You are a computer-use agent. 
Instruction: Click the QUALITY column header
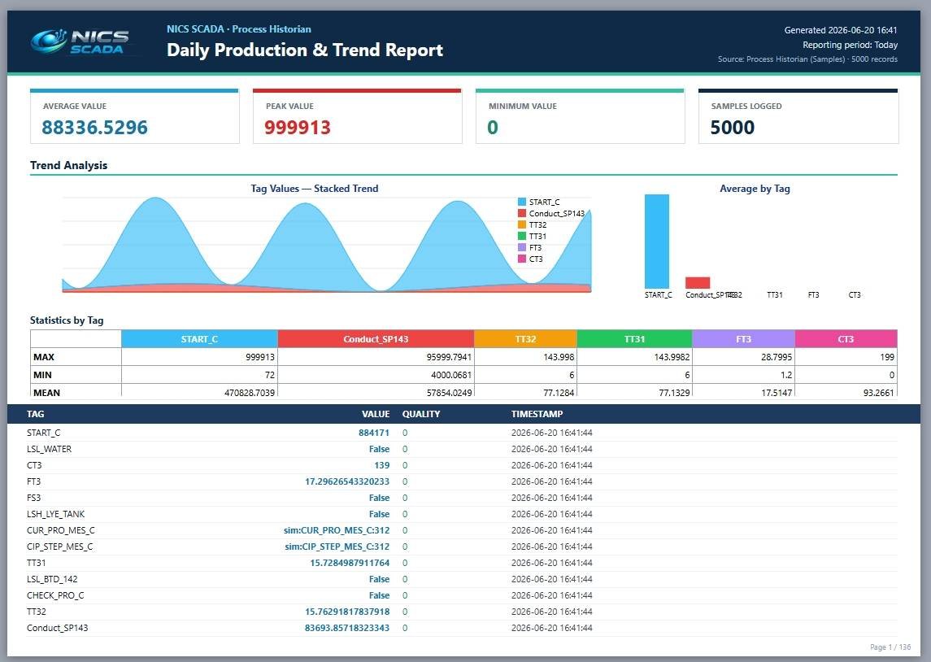(421, 414)
